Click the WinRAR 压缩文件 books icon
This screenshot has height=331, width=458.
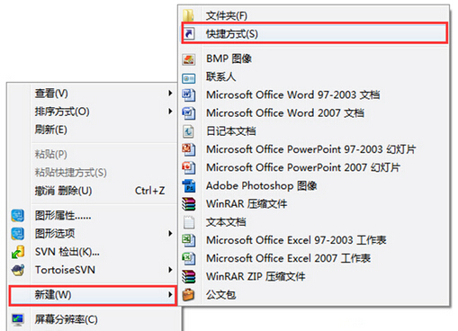[x=189, y=204]
